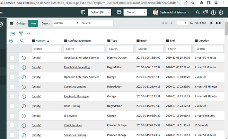Open End column options menu
The image size is (228, 139).
tap(168, 41)
